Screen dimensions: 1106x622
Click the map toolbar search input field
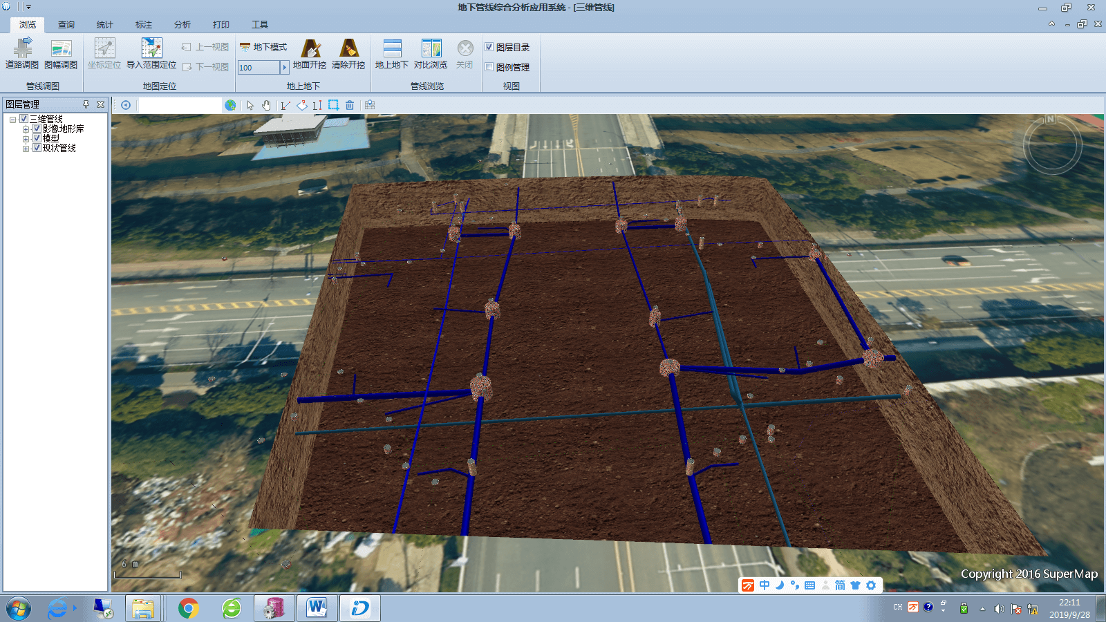click(180, 105)
